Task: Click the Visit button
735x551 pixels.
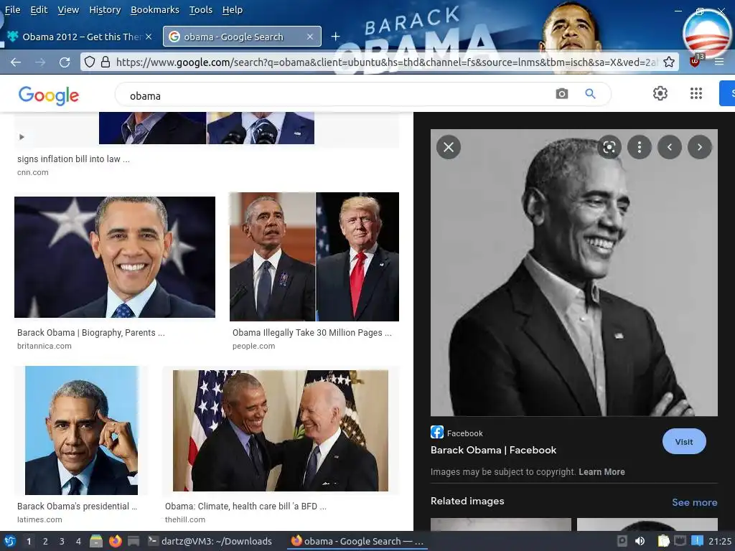Action: click(684, 442)
